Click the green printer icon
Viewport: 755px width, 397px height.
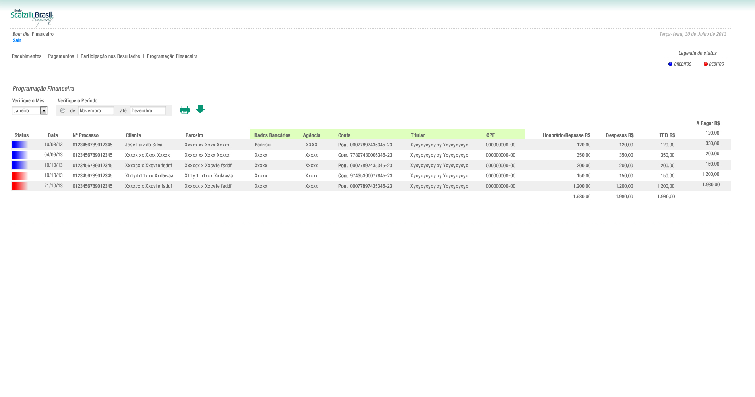pyautogui.click(x=184, y=110)
